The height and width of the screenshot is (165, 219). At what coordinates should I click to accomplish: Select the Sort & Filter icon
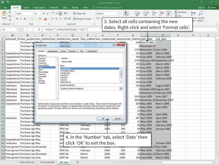point(193,13)
